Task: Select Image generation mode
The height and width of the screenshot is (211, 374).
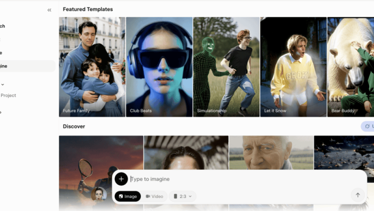Action: 128,196
